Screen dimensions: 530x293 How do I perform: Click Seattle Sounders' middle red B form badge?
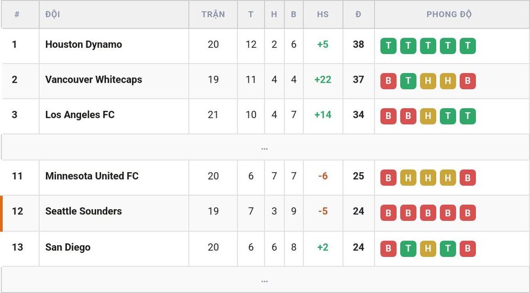[428, 213]
